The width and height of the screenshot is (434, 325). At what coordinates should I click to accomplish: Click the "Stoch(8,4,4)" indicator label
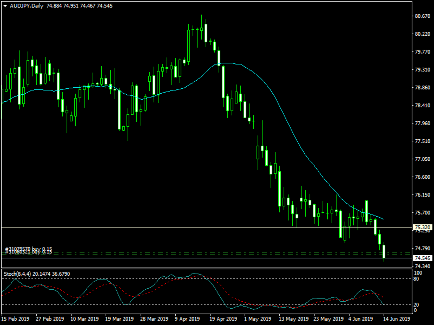point(17,274)
